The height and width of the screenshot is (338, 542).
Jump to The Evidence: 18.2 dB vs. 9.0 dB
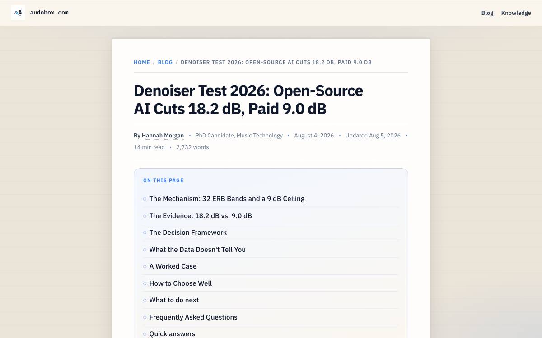(x=201, y=216)
